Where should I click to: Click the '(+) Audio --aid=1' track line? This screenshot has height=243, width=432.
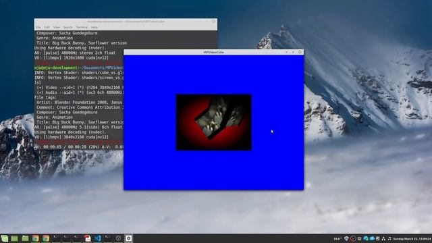[80, 92]
